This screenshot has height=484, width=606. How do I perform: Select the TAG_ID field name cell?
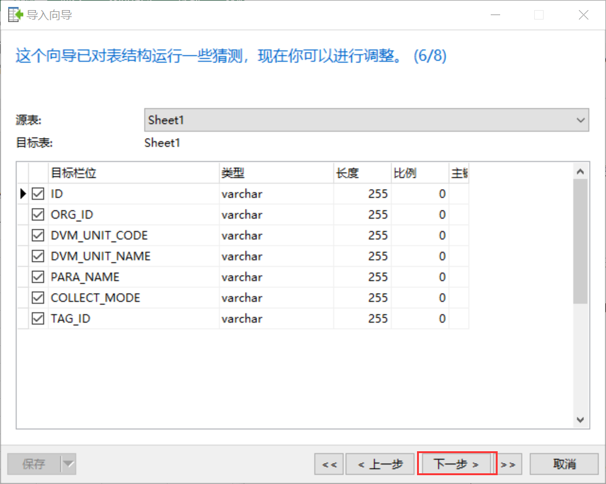pyautogui.click(x=134, y=318)
